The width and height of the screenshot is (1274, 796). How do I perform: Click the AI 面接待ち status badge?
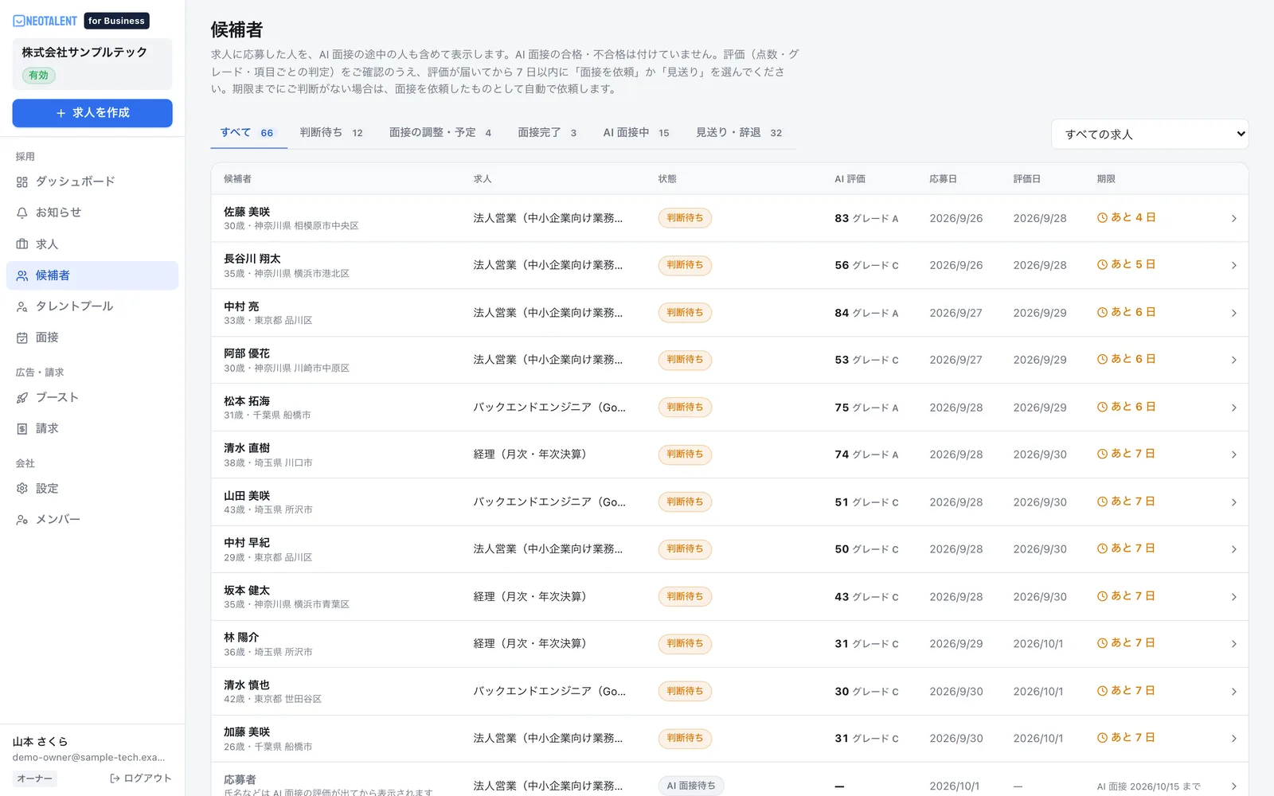(x=691, y=786)
